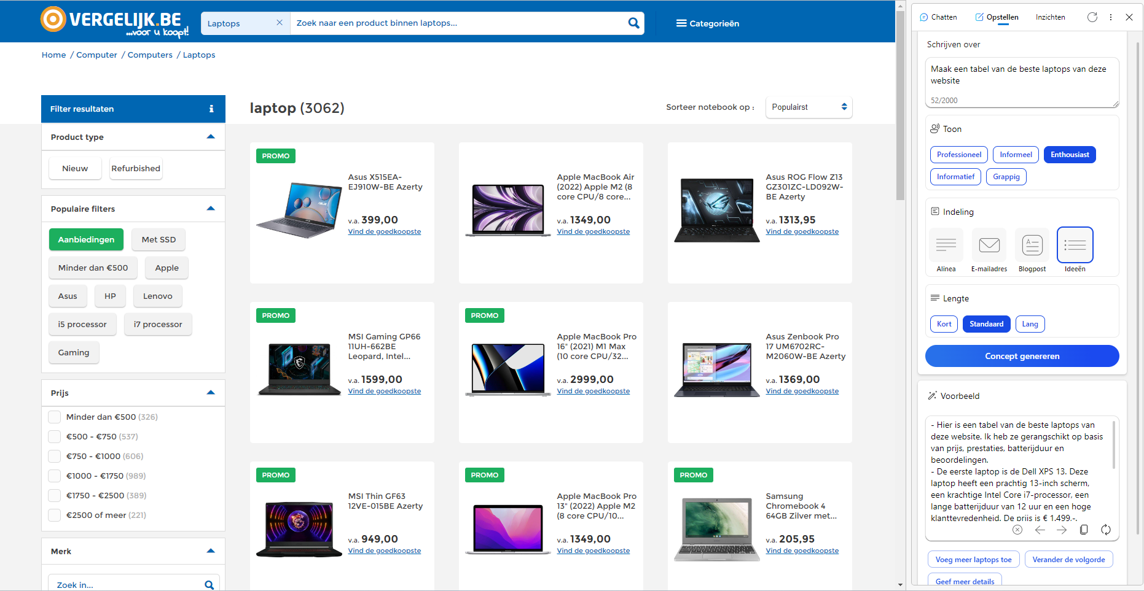Click the page vertical scrollbar thumb
1144x591 pixels.
[x=900, y=106]
